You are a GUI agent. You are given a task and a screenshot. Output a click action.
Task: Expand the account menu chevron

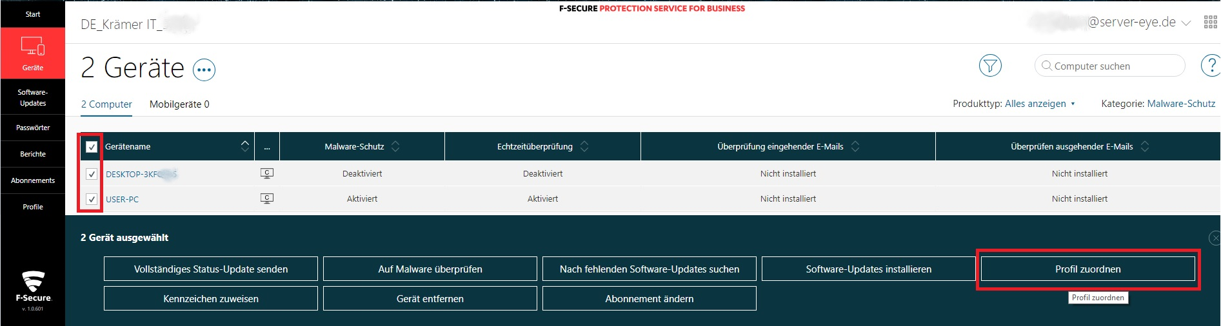click(1186, 23)
